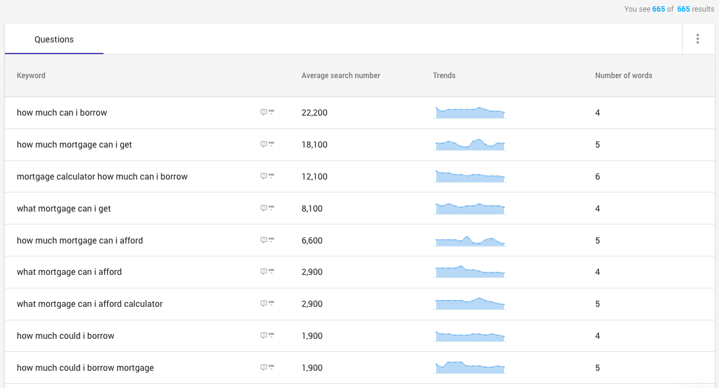Open trend chart in 'what mortgage can i afford' 4-word row
The image size is (719, 388).
tap(470, 272)
